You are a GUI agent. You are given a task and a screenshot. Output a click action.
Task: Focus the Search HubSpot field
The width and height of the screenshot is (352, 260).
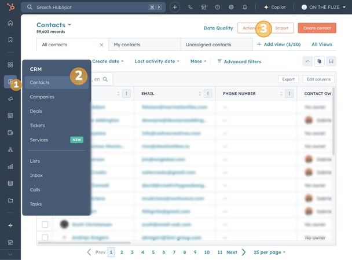tap(93, 7)
